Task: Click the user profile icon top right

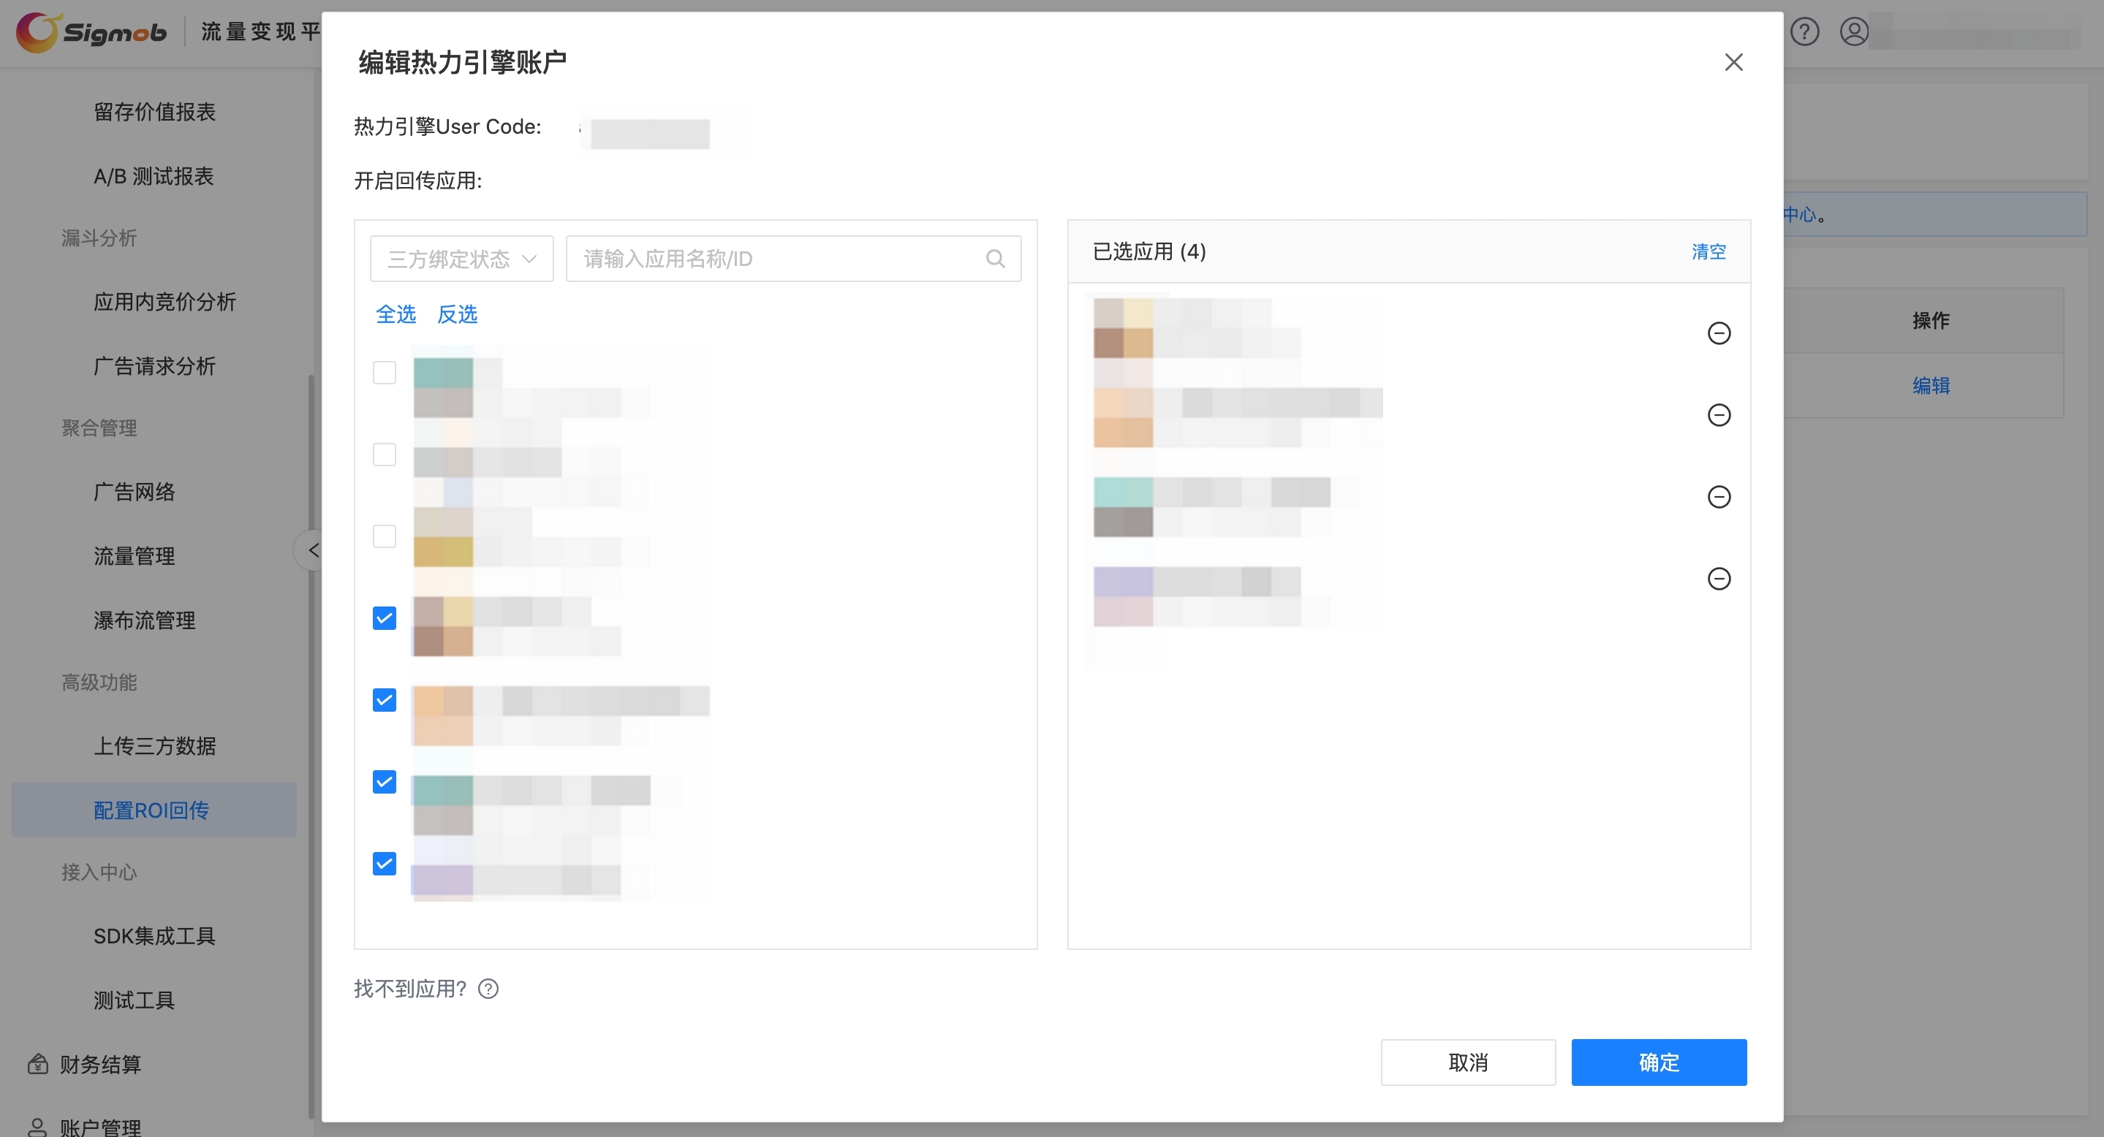Action: 1855,32
